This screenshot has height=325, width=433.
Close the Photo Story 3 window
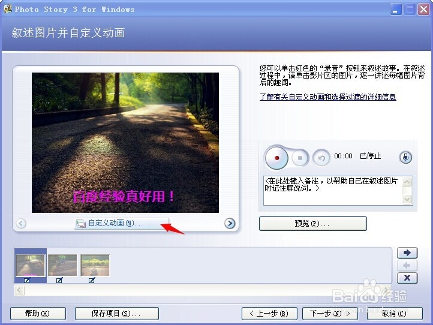(423, 10)
